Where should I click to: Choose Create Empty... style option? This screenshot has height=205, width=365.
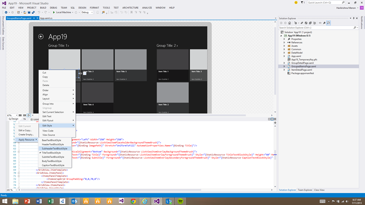26,135
